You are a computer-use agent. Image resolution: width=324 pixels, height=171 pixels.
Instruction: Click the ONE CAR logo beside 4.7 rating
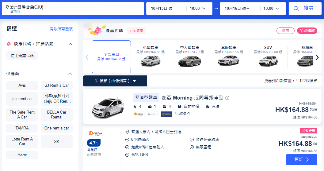coord(95,133)
